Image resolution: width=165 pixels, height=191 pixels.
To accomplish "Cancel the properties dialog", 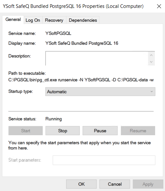I will (115, 184).
